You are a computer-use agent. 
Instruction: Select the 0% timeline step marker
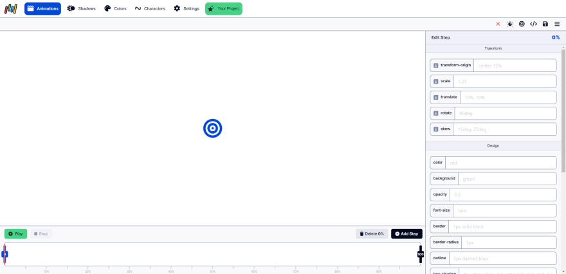5,254
